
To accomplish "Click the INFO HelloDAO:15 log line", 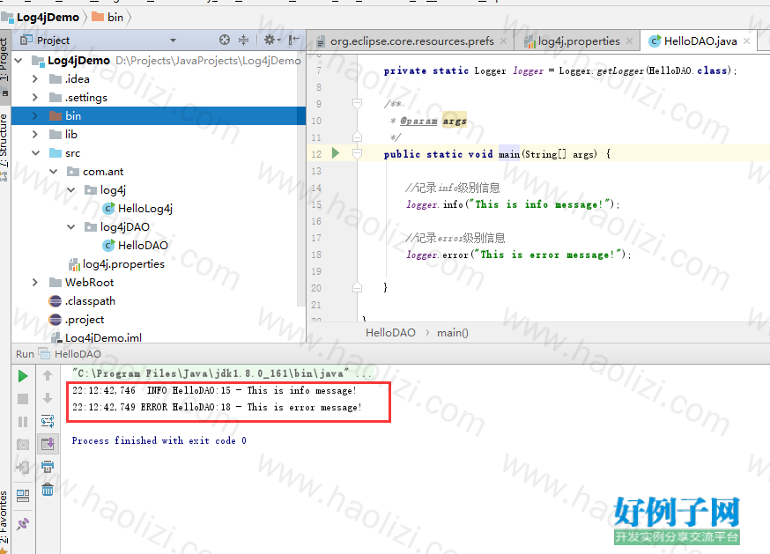I will (214, 390).
